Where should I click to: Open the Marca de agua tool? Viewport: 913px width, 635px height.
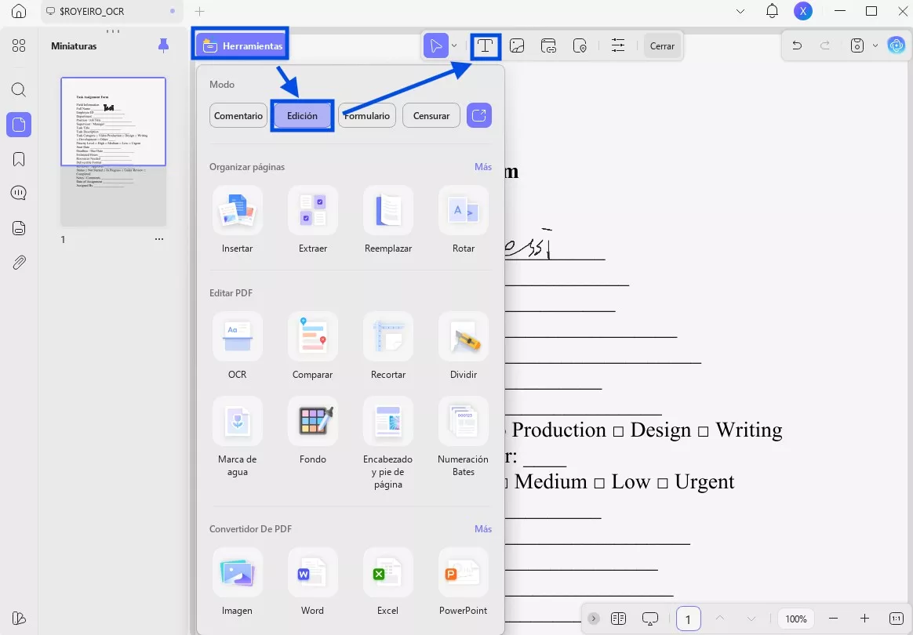click(237, 437)
